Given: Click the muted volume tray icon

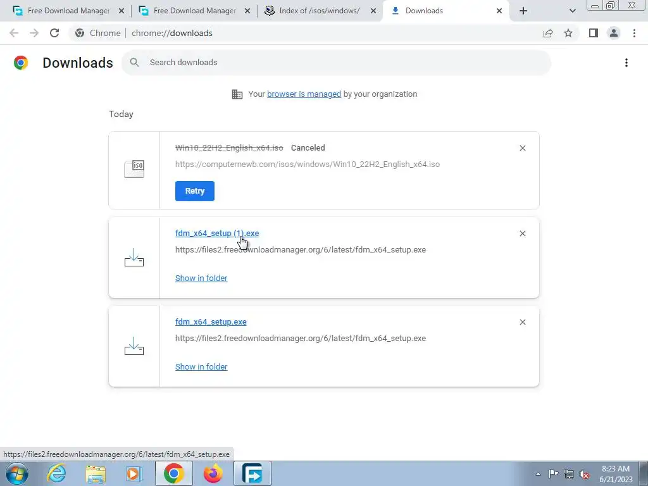Looking at the screenshot, I should [x=584, y=474].
